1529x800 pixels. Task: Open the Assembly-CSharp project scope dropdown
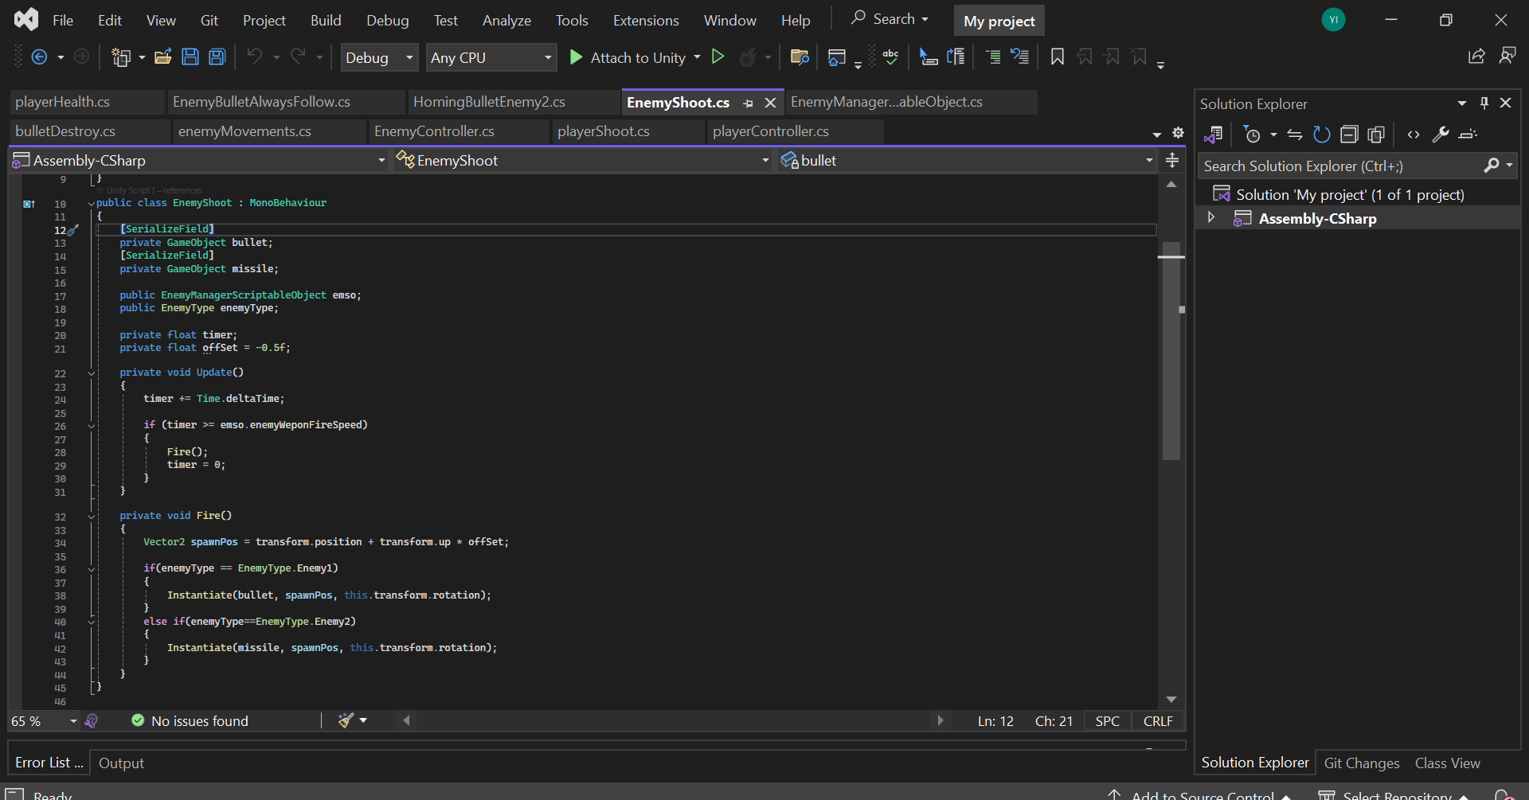pos(199,160)
